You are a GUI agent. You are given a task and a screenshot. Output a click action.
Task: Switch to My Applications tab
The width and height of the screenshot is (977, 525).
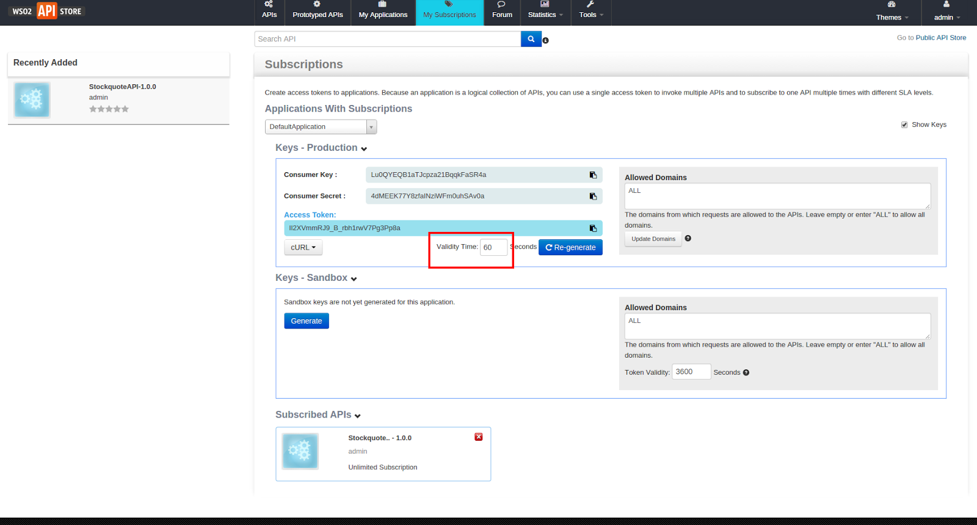click(x=383, y=13)
